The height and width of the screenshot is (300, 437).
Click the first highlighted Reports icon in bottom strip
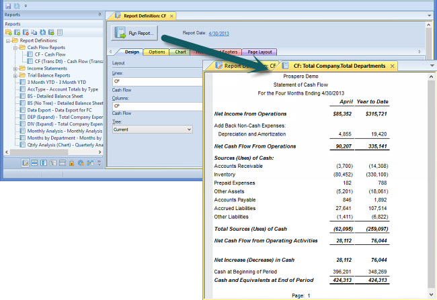point(25,162)
